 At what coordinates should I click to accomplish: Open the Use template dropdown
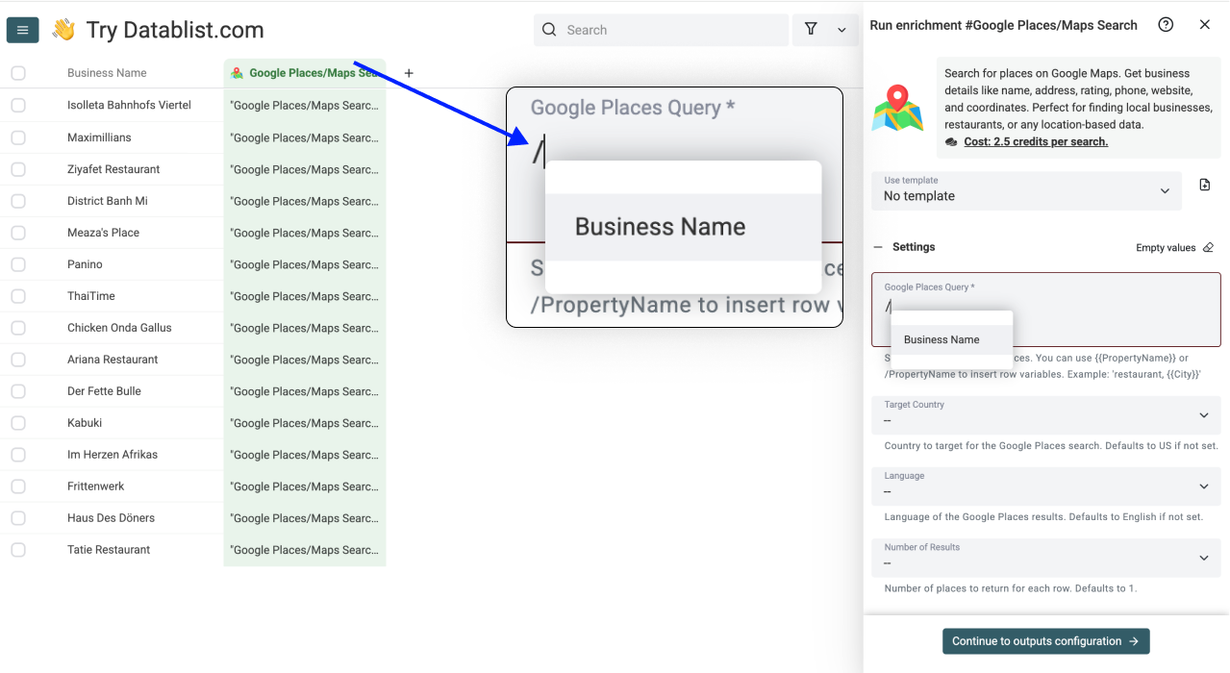pyautogui.click(x=1026, y=190)
